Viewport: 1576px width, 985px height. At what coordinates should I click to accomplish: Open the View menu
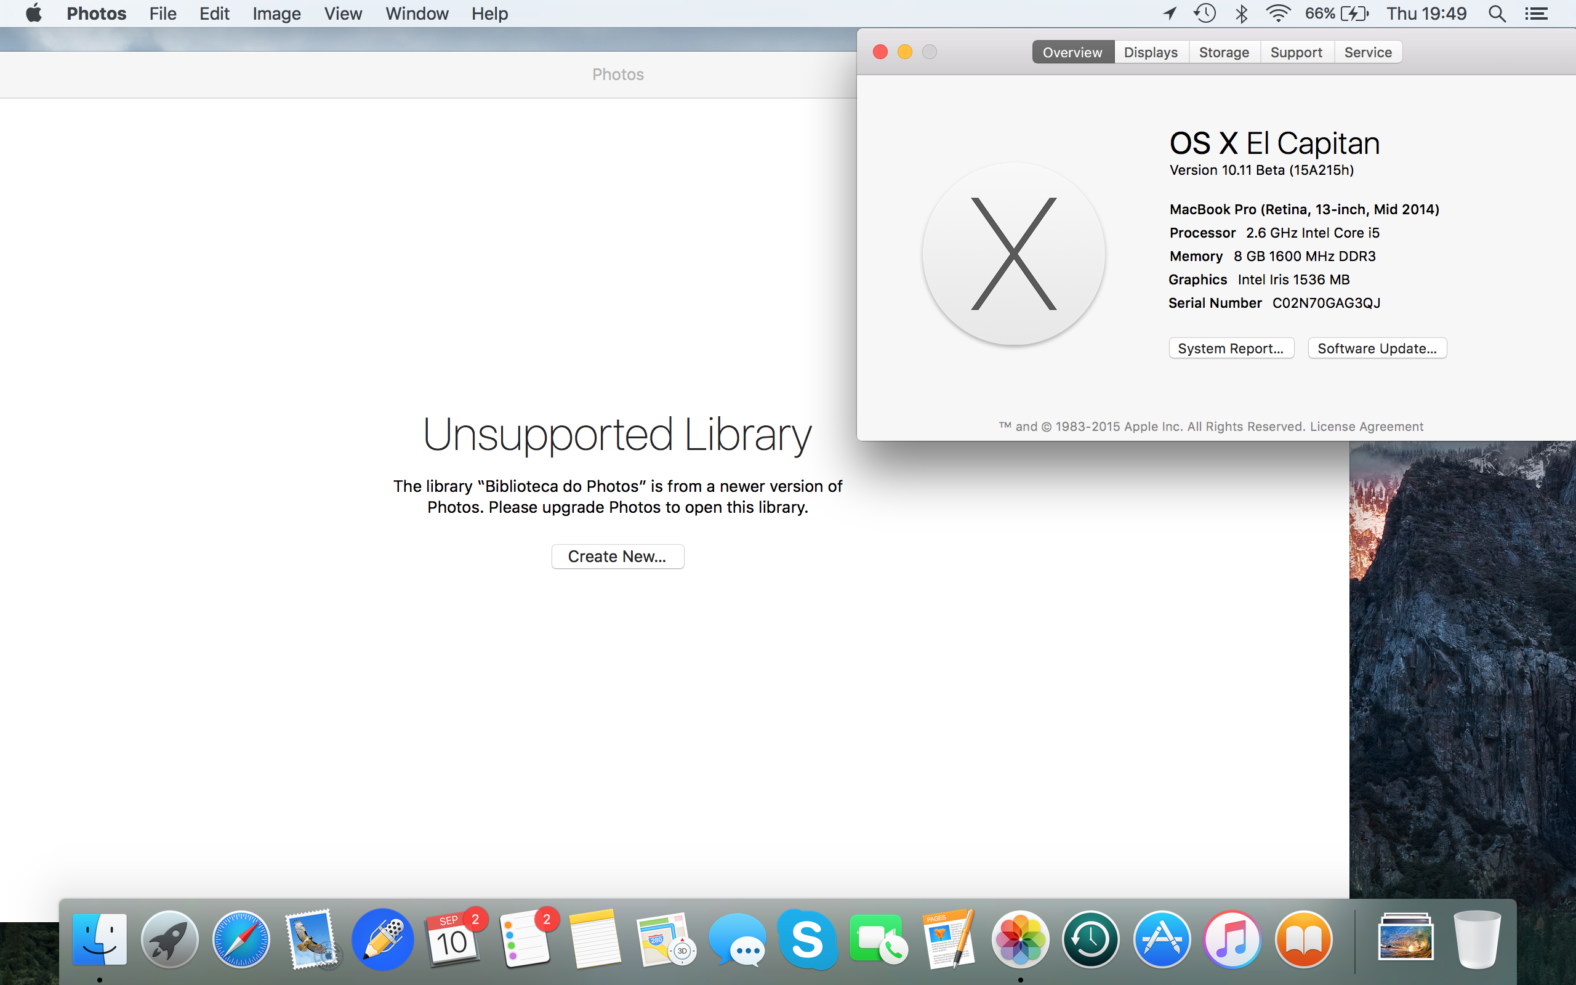point(343,14)
